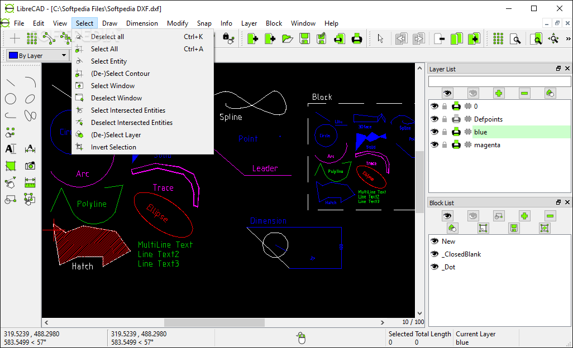Open the ruler Measure/Info tools
573x348 pixels.
30,182
